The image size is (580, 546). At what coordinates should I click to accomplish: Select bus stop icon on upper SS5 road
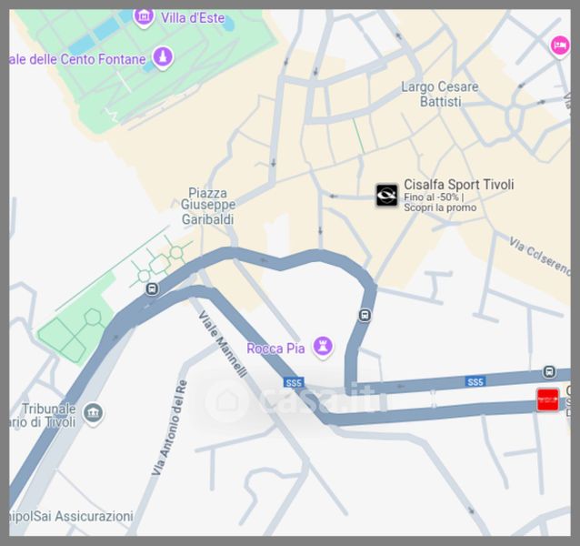(549, 371)
